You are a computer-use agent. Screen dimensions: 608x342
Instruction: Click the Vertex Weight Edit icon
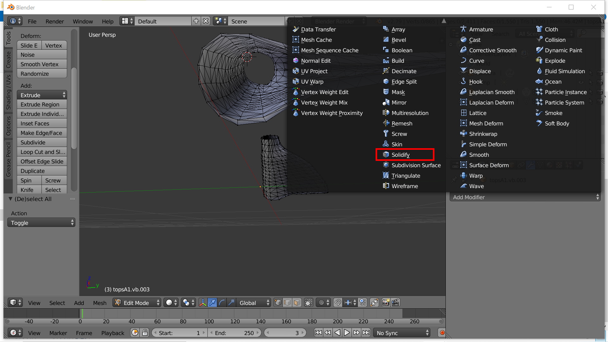click(296, 92)
